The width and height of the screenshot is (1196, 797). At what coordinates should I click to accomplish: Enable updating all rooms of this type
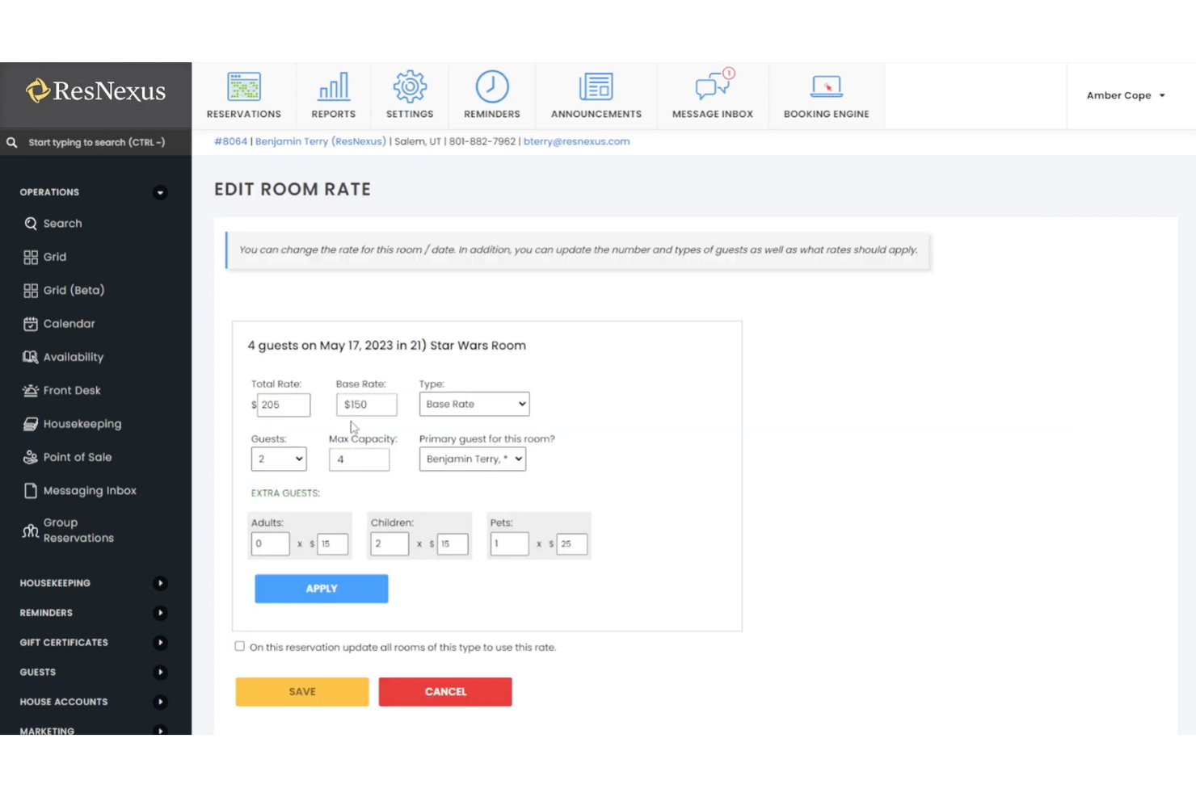pos(239,646)
